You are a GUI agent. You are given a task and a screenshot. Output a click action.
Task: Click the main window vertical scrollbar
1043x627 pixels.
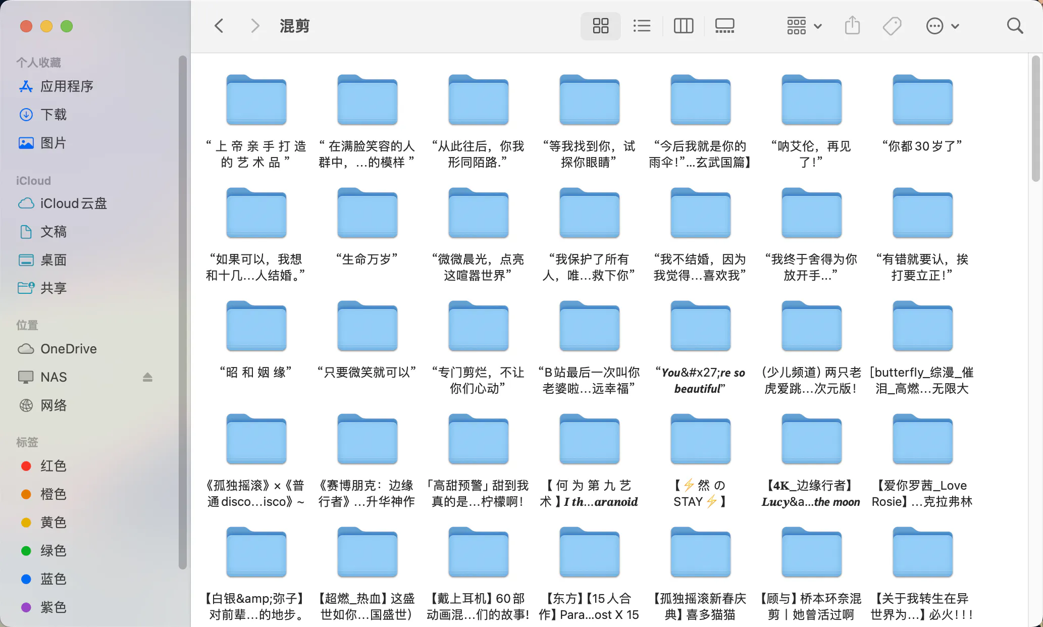pos(1035,119)
